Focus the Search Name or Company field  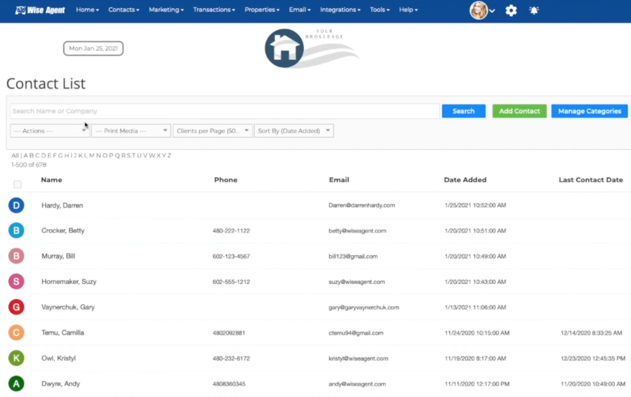click(224, 111)
